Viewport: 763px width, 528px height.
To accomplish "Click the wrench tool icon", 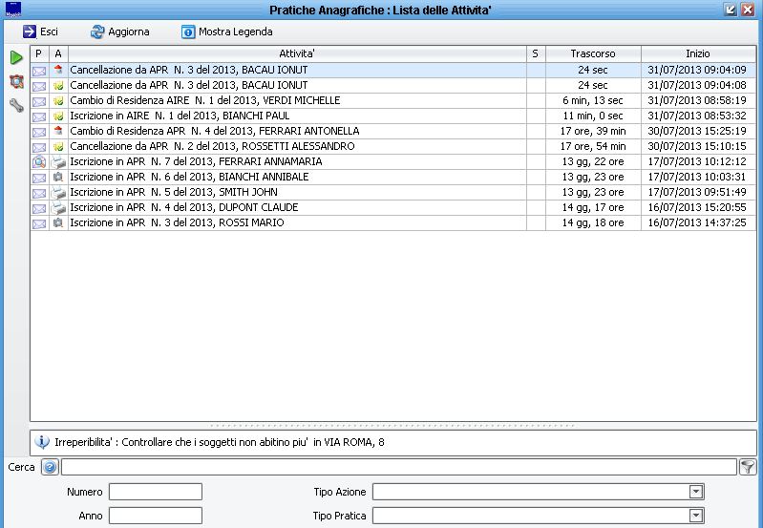I will click(x=16, y=105).
